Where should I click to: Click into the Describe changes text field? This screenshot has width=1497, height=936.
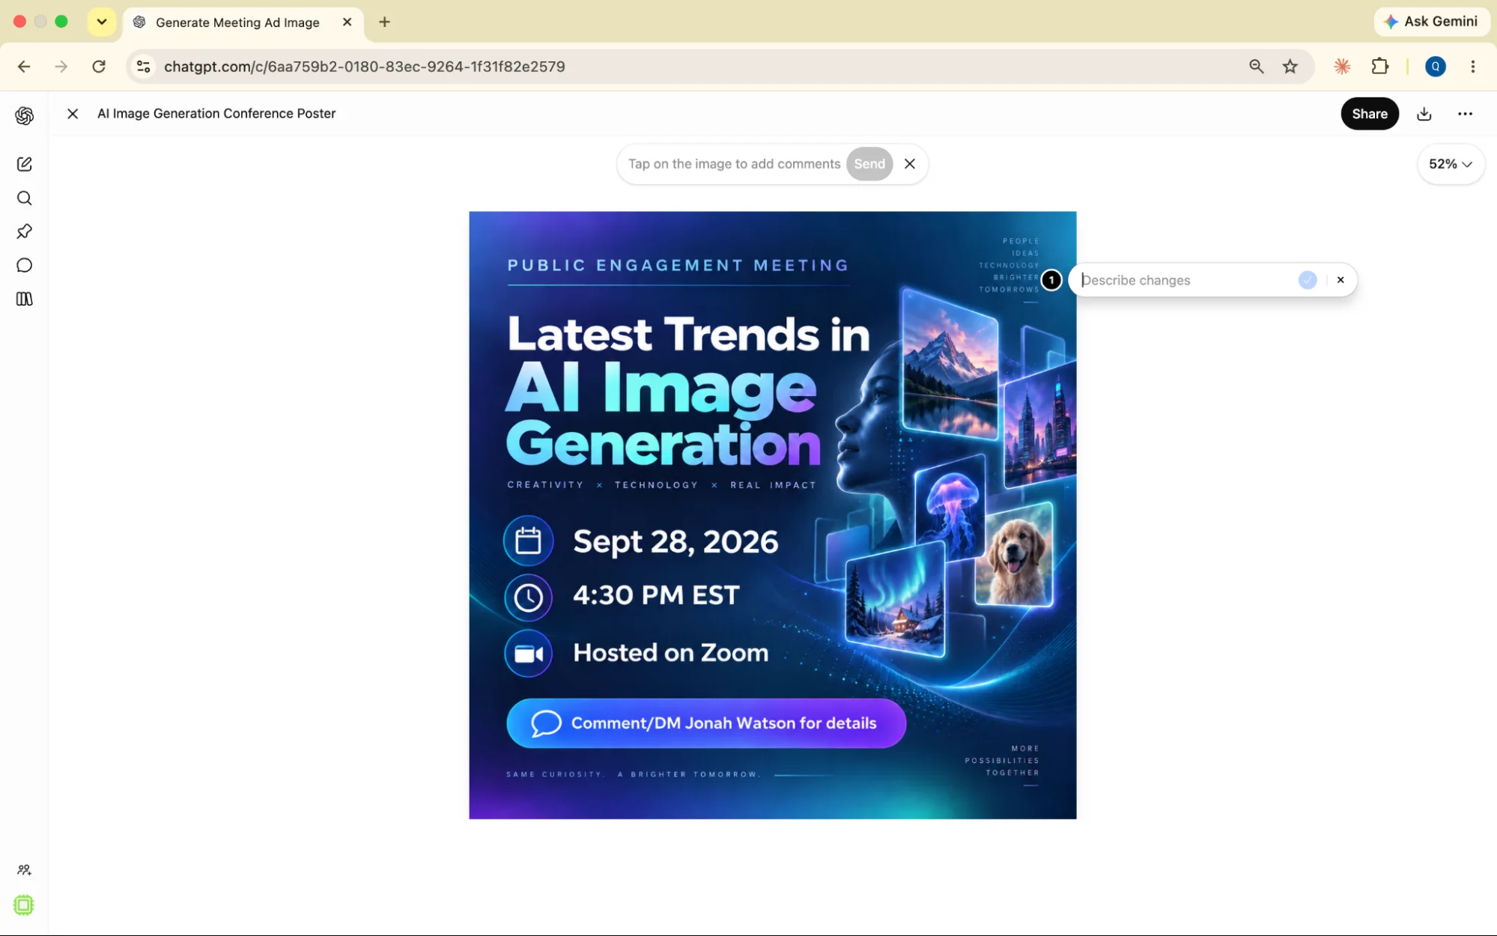(1187, 280)
